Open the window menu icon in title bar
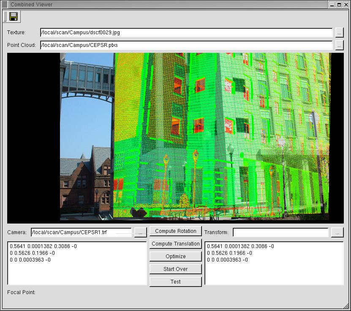 tap(5, 4)
